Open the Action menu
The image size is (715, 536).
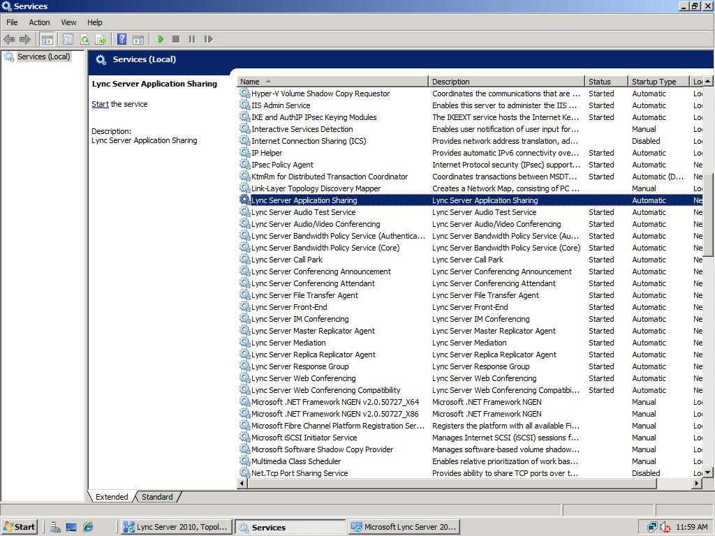(x=39, y=22)
